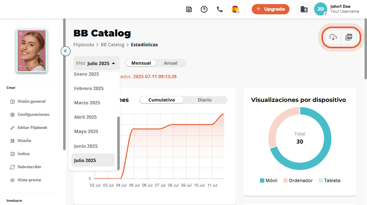Open the help question mark icon

(x=204, y=9)
